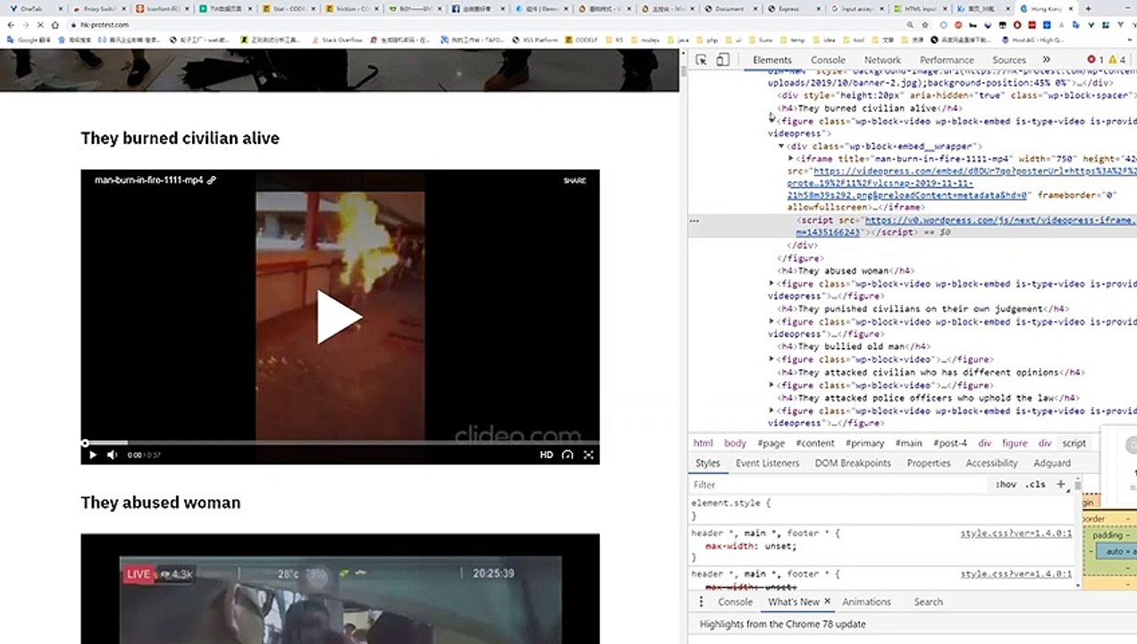This screenshot has width=1137, height=644.
Task: Expand figure below attacked police officers heading
Action: click(x=772, y=411)
